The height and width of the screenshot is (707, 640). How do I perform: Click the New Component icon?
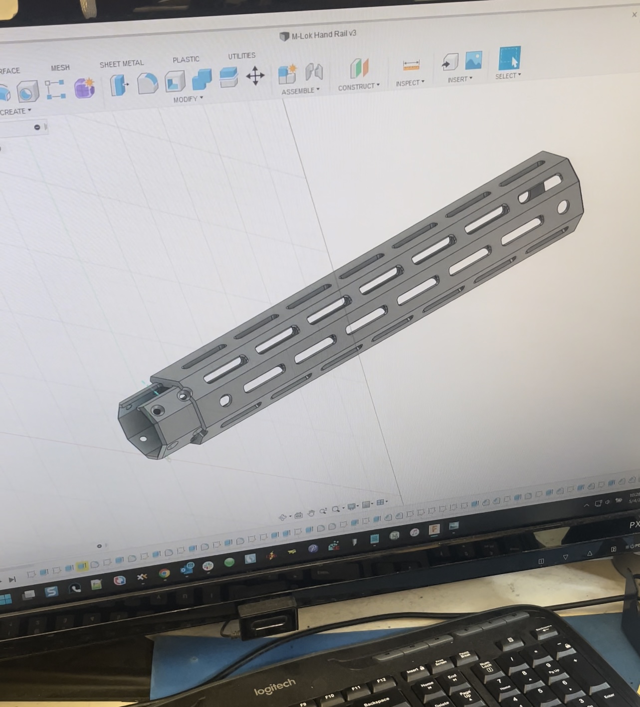tap(287, 74)
